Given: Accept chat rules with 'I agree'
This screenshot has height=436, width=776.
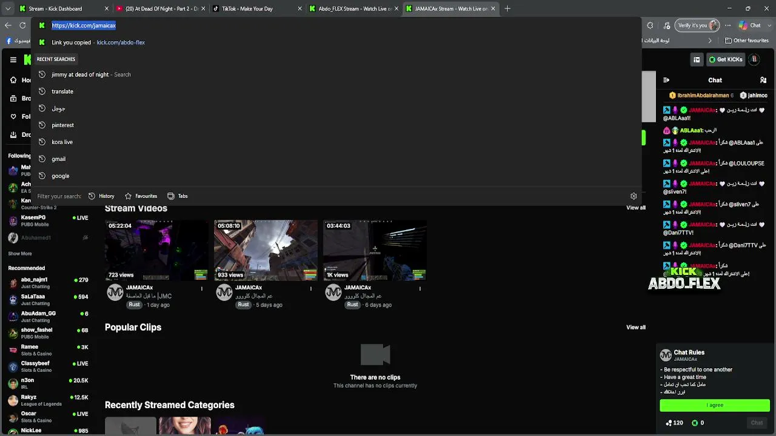Looking at the screenshot, I should 715,405.
